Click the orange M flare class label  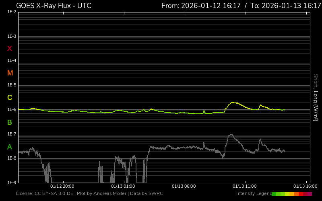click(x=10, y=73)
